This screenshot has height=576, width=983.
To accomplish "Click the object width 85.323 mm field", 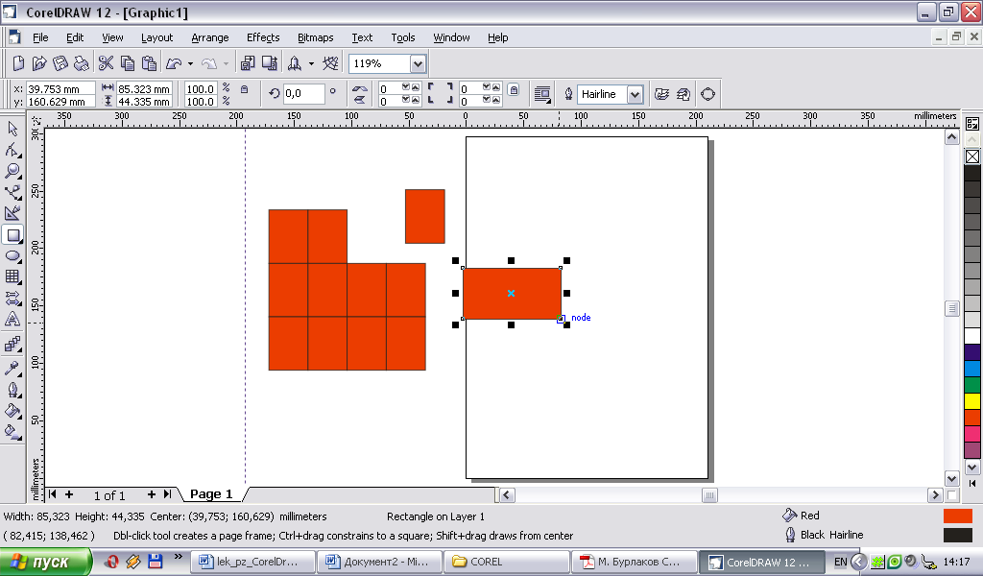I will [x=144, y=89].
